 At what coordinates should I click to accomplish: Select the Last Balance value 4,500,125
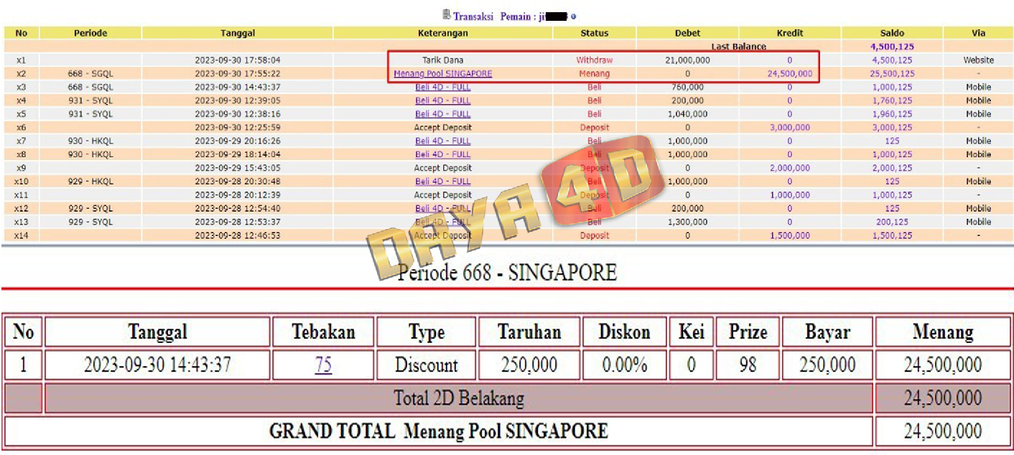coord(892,47)
